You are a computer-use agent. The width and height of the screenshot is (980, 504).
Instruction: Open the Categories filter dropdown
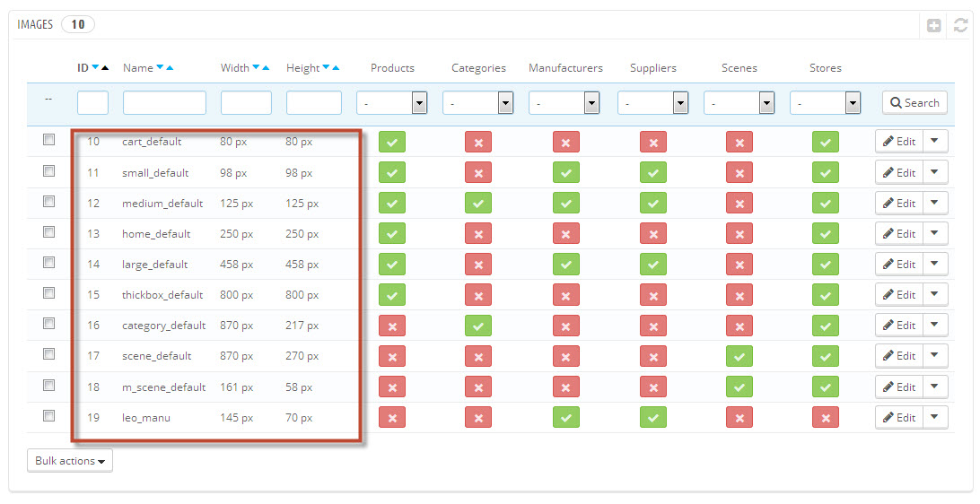[478, 103]
